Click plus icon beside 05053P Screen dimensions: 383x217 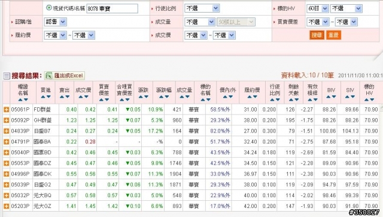click(7, 163)
